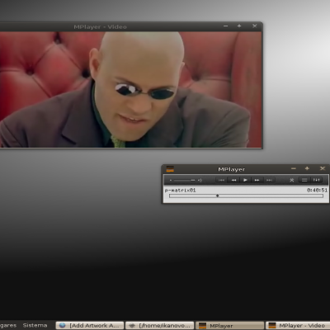330x330 pixels.
Task: Click the seek bar position marker
Action: click(218, 196)
